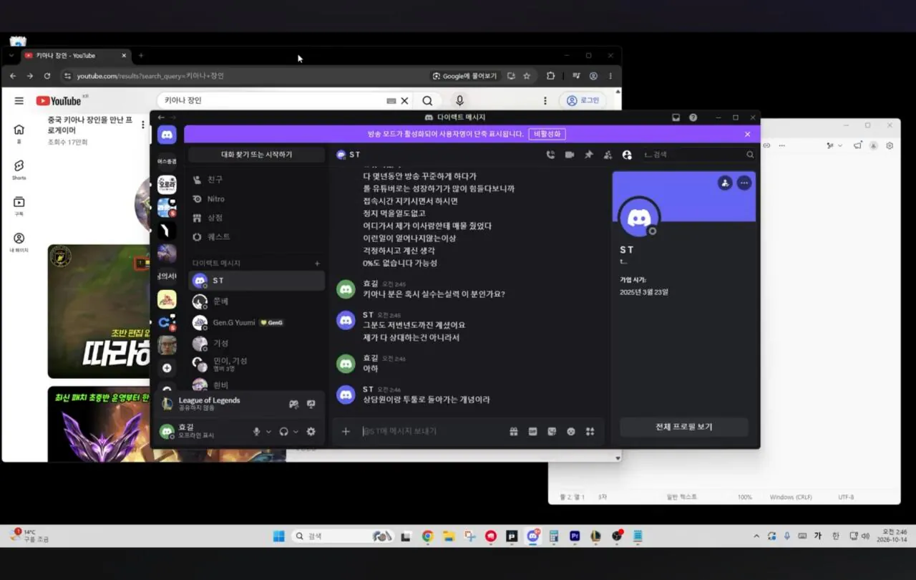Hide the user profile panel
This screenshot has height=580, width=916.
(x=627, y=155)
